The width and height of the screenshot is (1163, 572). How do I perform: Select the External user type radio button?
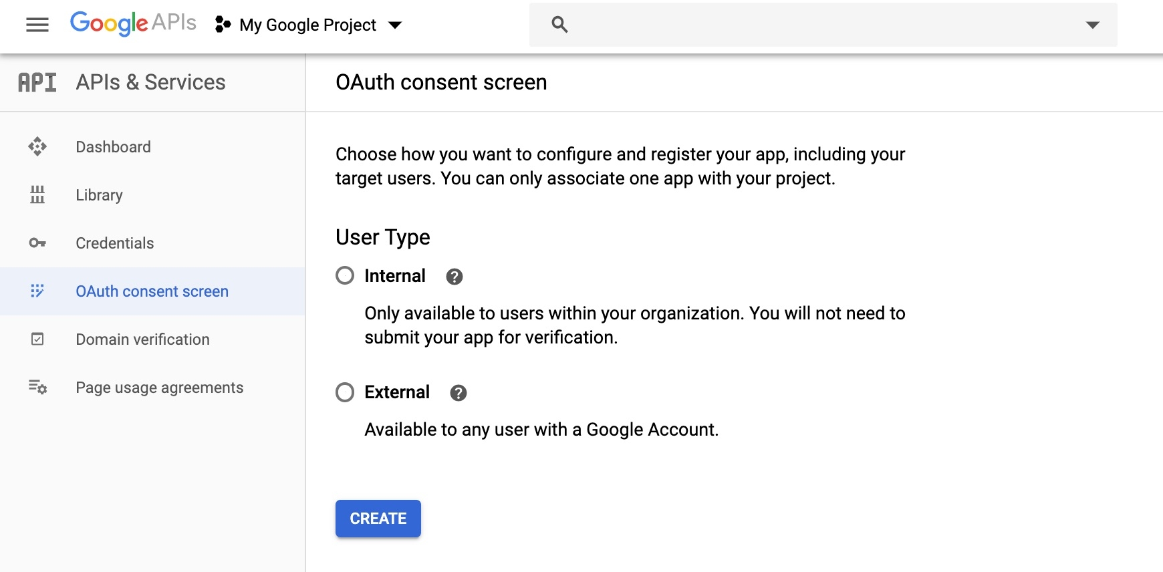(345, 392)
